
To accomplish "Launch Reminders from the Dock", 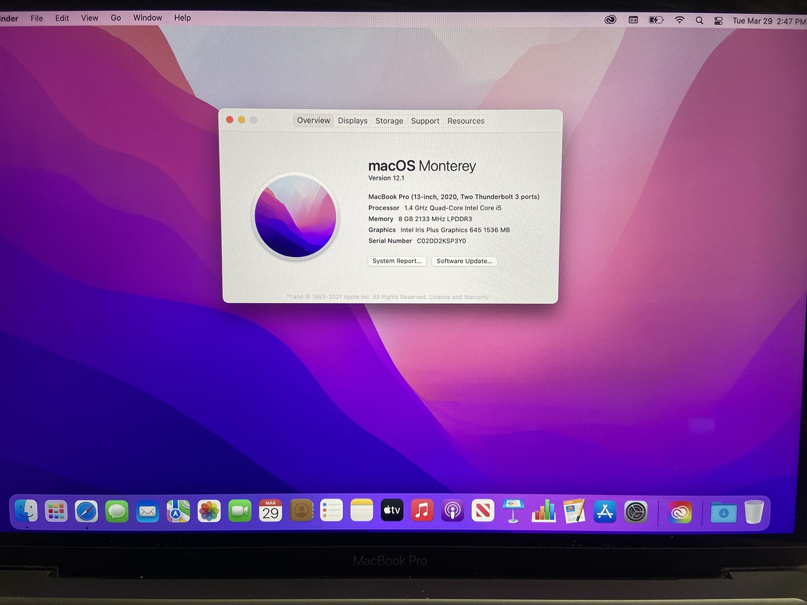I will 332,511.
